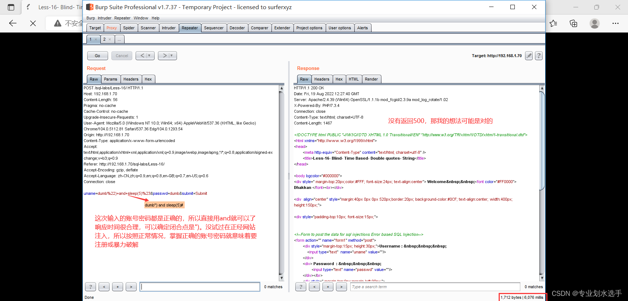The image size is (628, 301).
Task: Click the edit target pencil icon
Action: point(529,56)
